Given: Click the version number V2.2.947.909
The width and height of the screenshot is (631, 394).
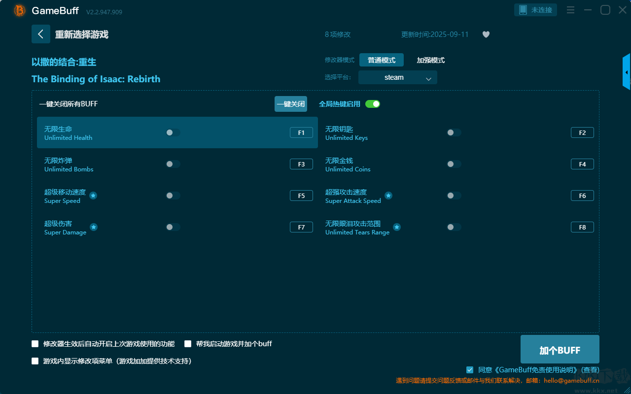Looking at the screenshot, I should pyautogui.click(x=104, y=12).
